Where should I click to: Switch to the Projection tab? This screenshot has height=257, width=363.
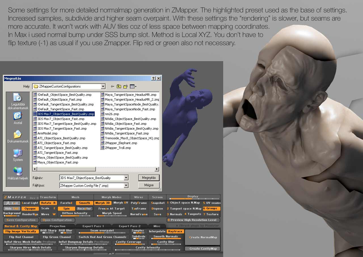pos(58,226)
